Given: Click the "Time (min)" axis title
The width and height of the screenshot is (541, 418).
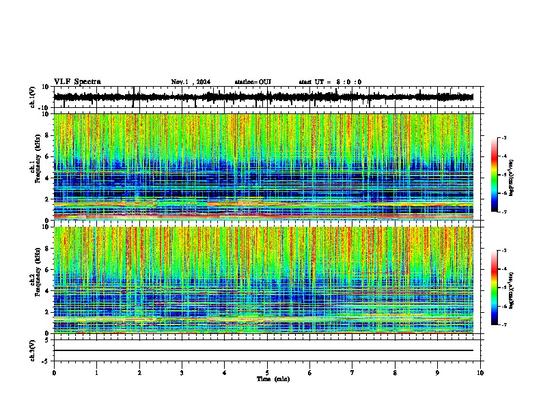Looking at the screenshot, I should (x=273, y=379).
